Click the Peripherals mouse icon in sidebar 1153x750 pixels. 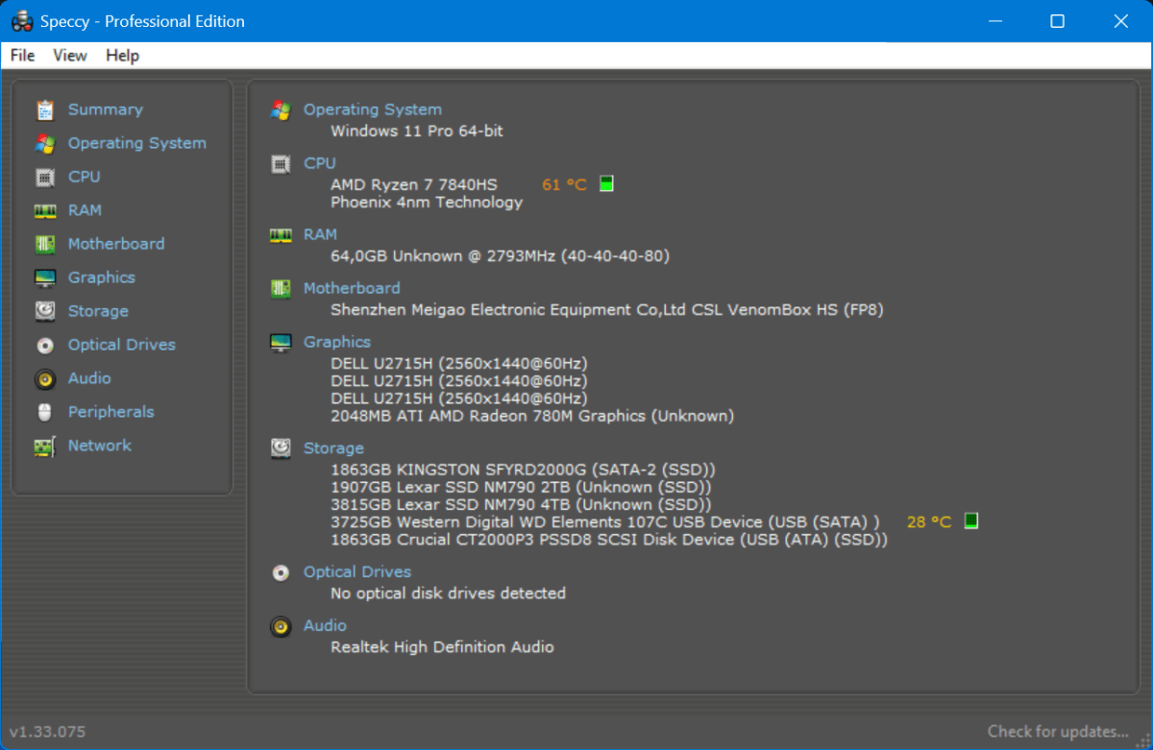tap(45, 413)
